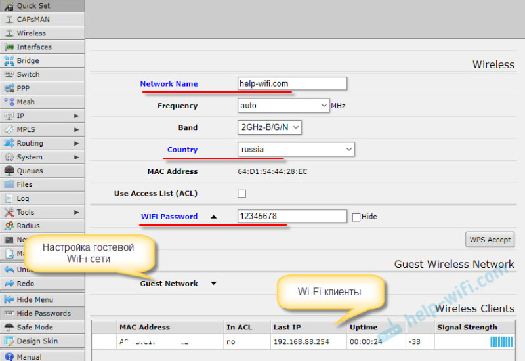Click the Redo arrow icon

(x=9, y=284)
